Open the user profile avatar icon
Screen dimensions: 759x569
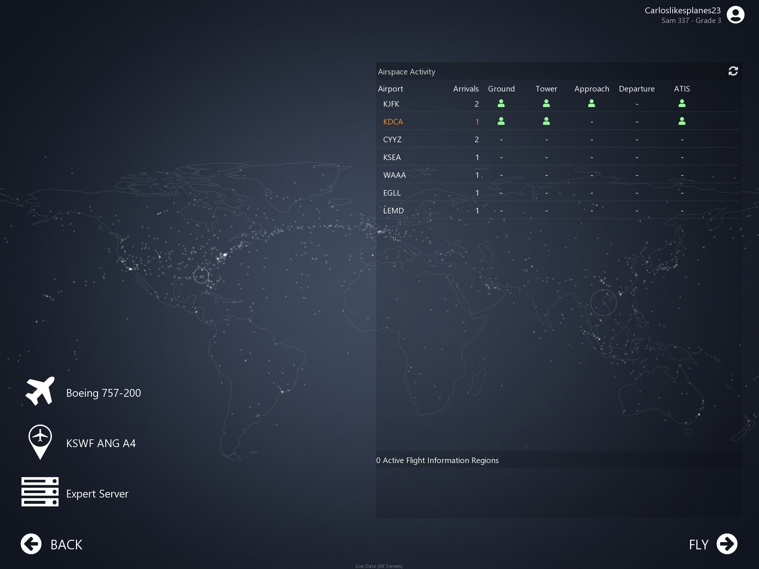735,15
